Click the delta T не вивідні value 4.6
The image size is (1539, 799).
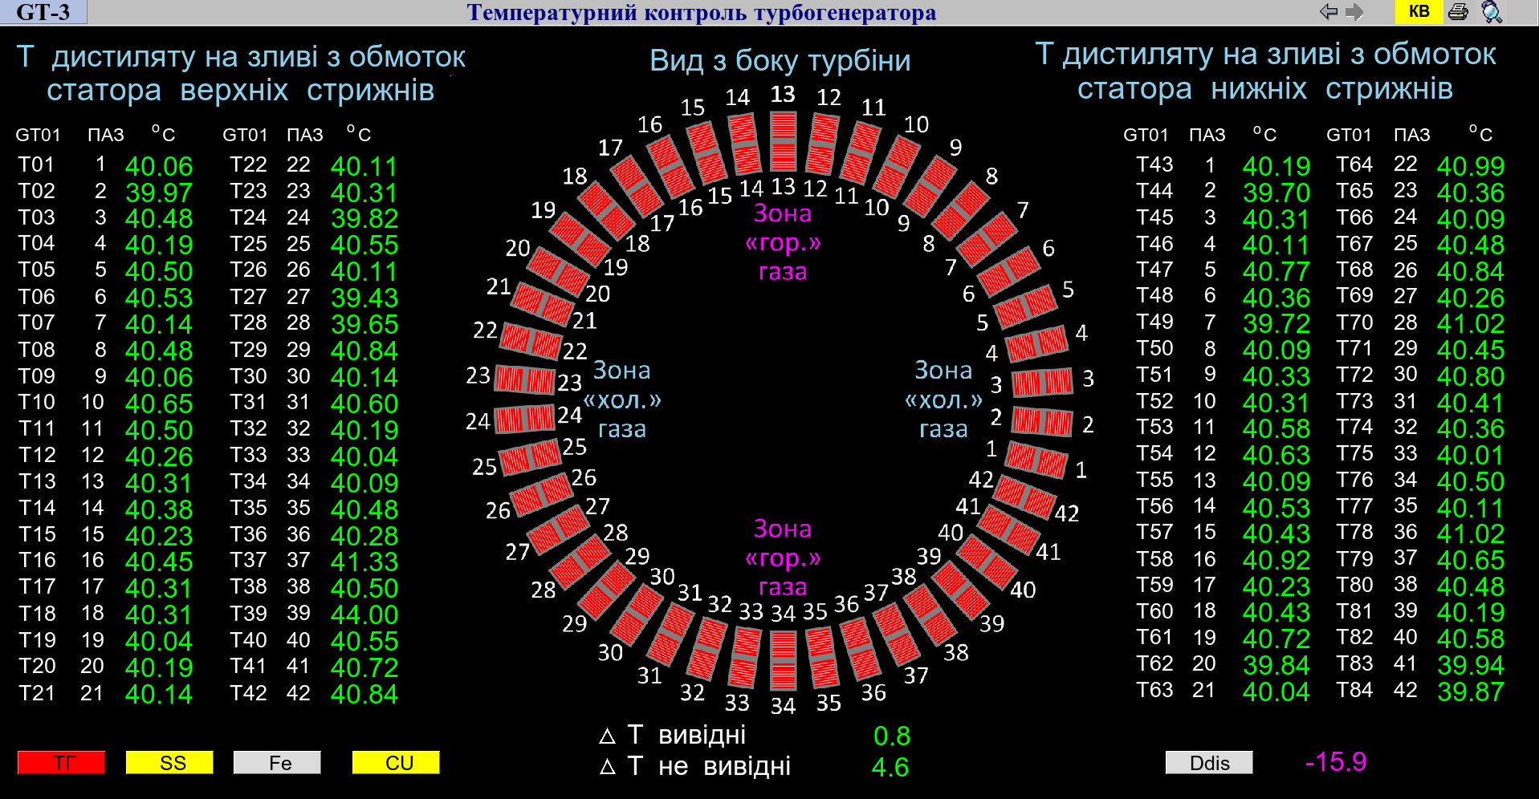[x=890, y=768]
